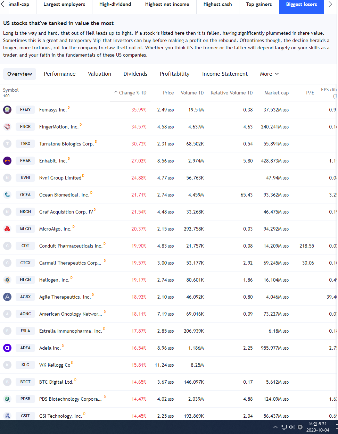Screen dimensions: 338x434
Task: Open the Largest employers tab
Action: 64,5
